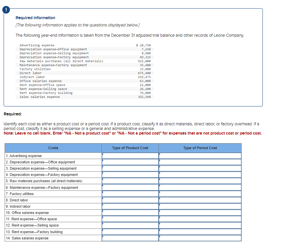Choose period cost type for Direct labor

[x=200, y=200]
